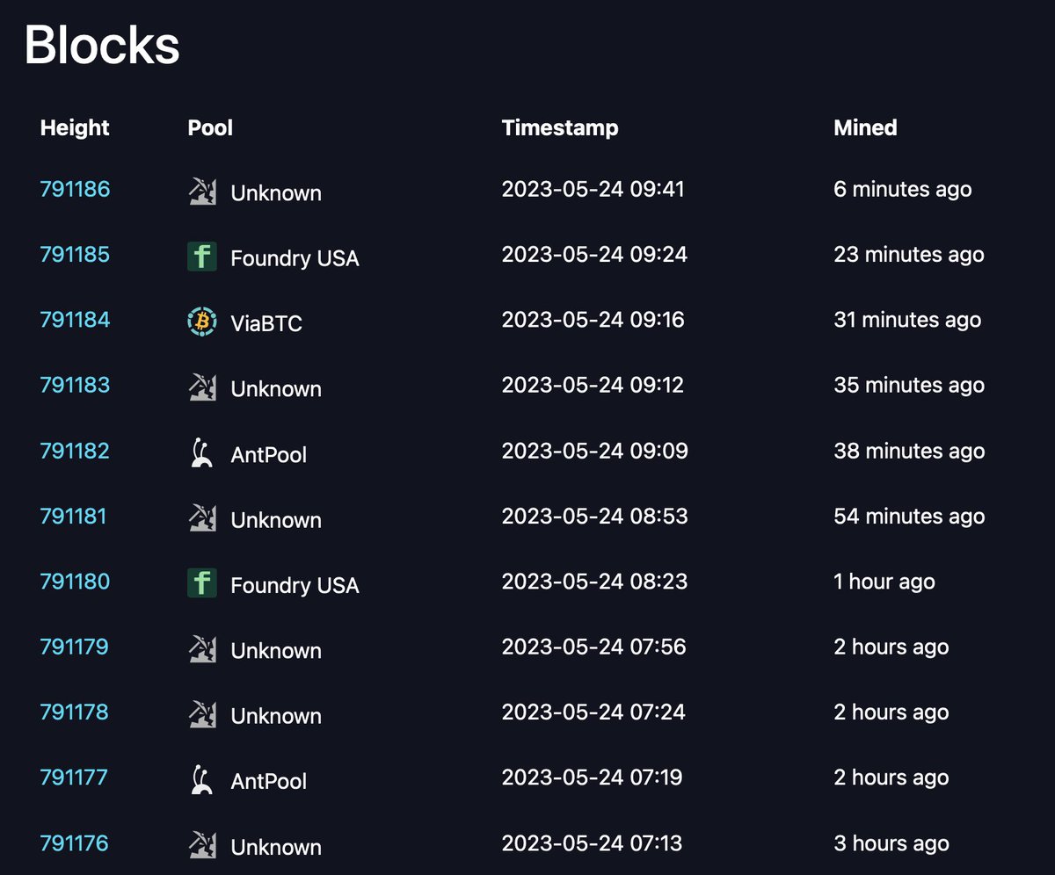Click the Foundry USA icon in row 791180
Image resolution: width=1055 pixels, height=875 pixels.
pos(202,583)
